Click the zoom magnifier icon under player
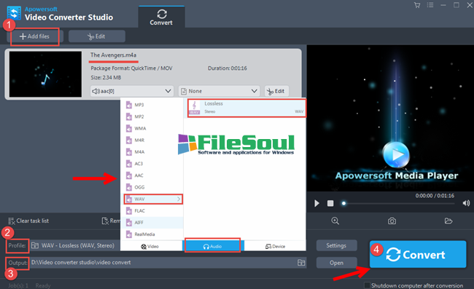474x289 pixels. pyautogui.click(x=335, y=221)
